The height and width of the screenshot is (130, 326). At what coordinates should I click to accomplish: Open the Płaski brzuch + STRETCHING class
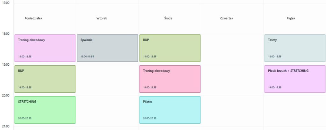295,79
